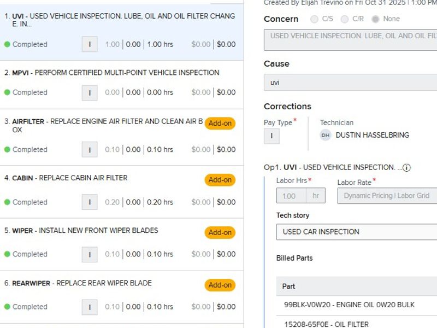437x328 pixels.
Task: Open the Labor Rate Dynamic Pricing dropdown
Action: [387, 196]
